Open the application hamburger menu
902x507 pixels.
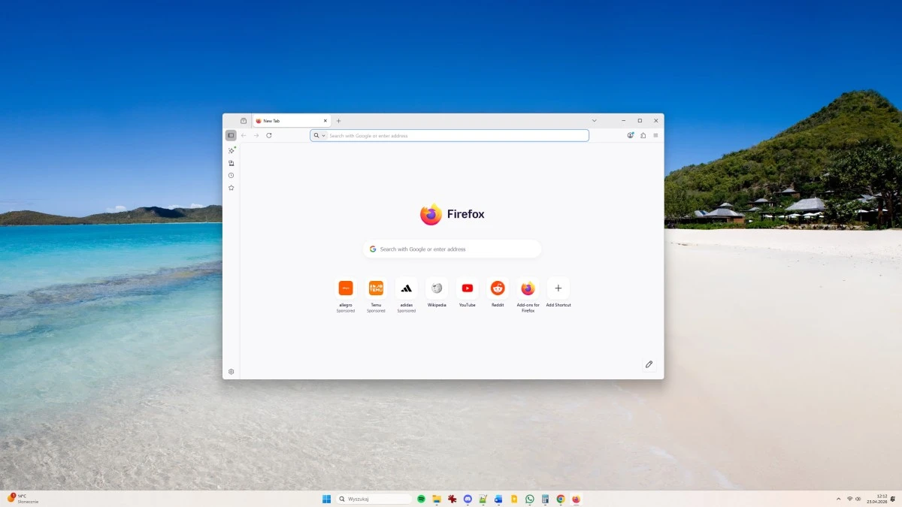pyautogui.click(x=655, y=135)
